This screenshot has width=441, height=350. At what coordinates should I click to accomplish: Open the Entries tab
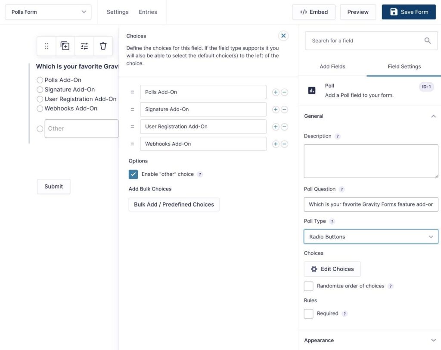(148, 12)
